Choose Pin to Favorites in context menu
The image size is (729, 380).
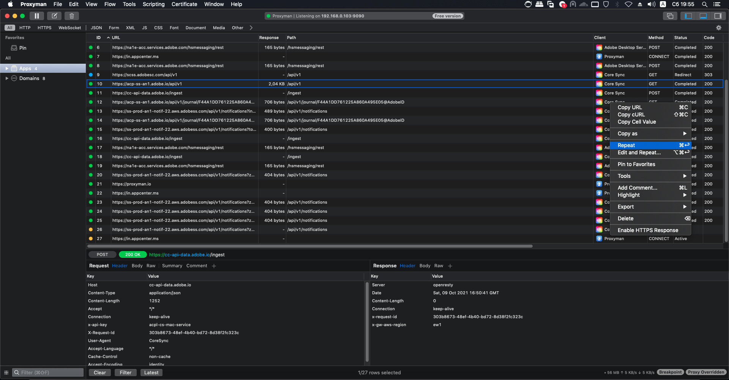650,164
